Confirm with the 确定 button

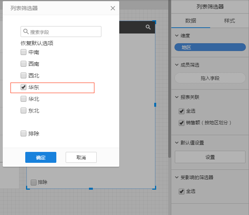click(x=41, y=157)
